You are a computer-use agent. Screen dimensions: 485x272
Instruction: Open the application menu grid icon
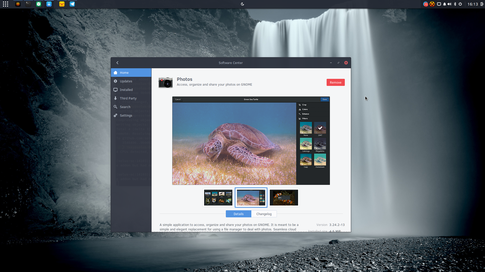coord(6,4)
